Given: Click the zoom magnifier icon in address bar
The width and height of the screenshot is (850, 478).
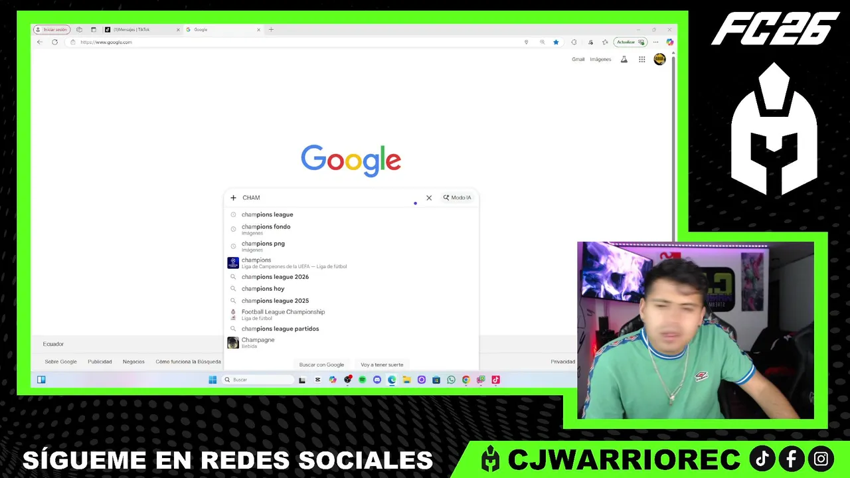Looking at the screenshot, I should click(542, 42).
